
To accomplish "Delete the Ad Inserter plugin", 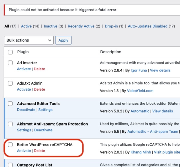I will click(39, 69).
